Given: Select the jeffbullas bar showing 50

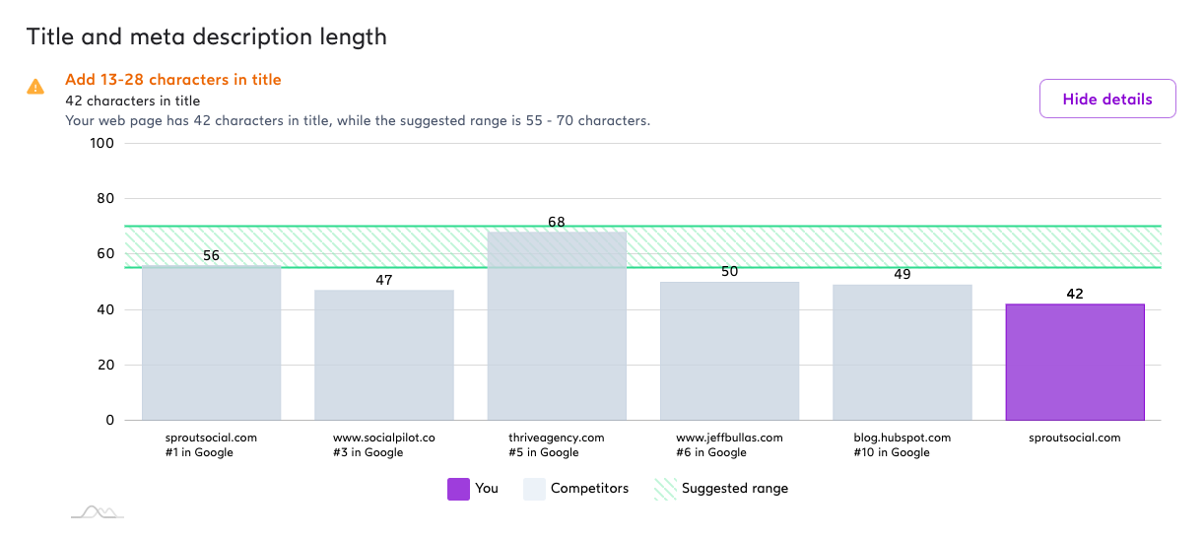Looking at the screenshot, I should (729, 351).
